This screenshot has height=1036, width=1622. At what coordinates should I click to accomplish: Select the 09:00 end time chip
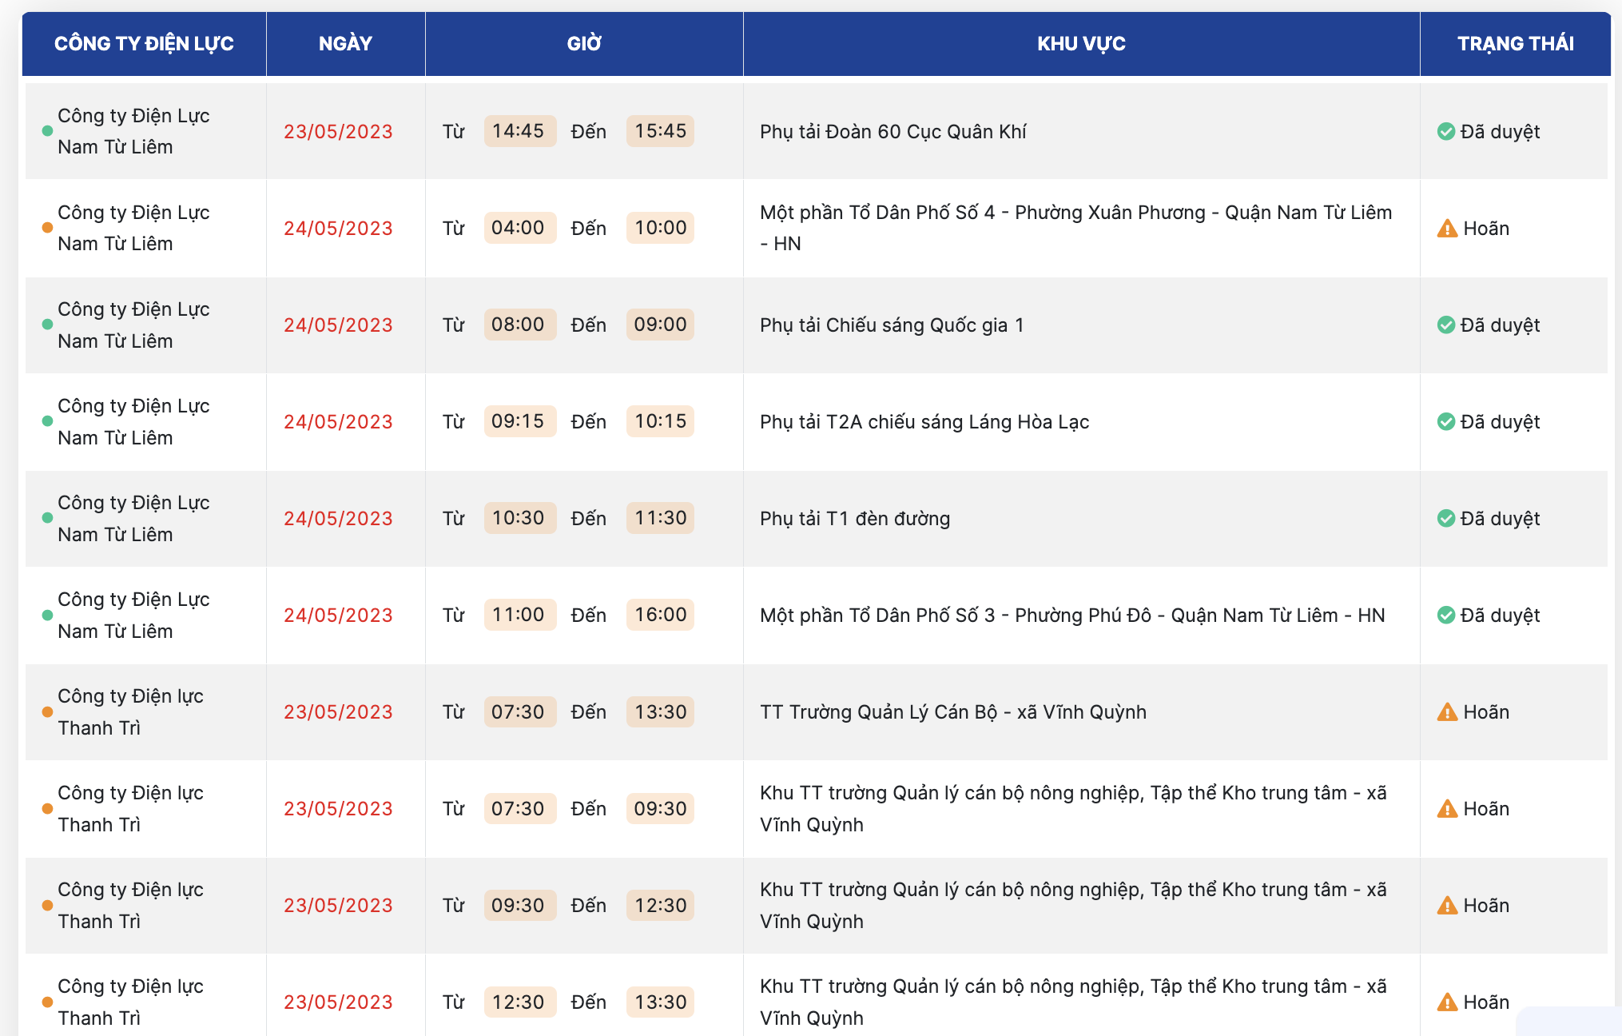point(661,325)
